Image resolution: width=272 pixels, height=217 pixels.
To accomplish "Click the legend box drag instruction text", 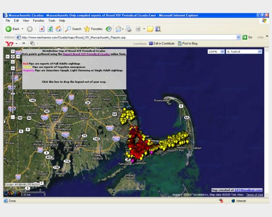I will coord(74,82).
